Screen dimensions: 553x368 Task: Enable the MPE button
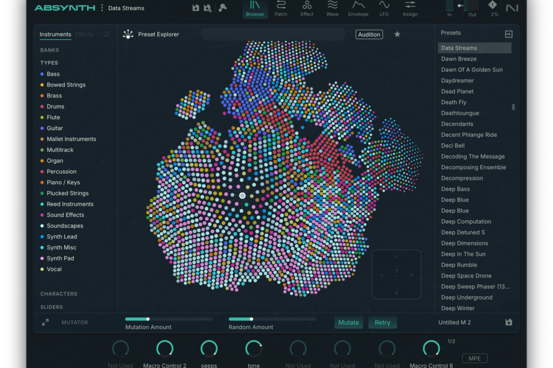point(475,358)
